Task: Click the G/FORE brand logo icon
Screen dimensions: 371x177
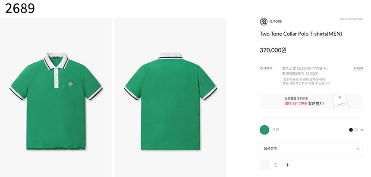Action: coord(264,22)
